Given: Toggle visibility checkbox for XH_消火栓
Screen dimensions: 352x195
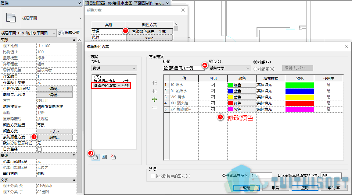Looking at the screenshot, I should click(x=213, y=103).
